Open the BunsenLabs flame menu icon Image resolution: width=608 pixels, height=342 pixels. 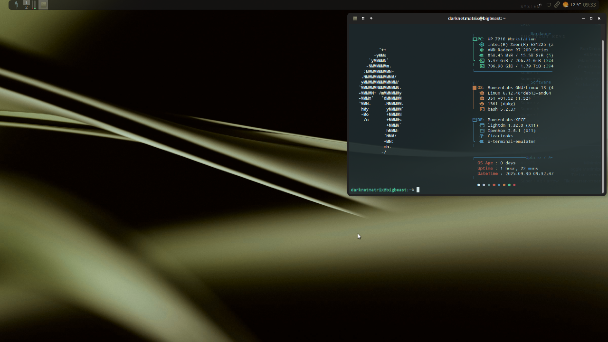point(16,5)
